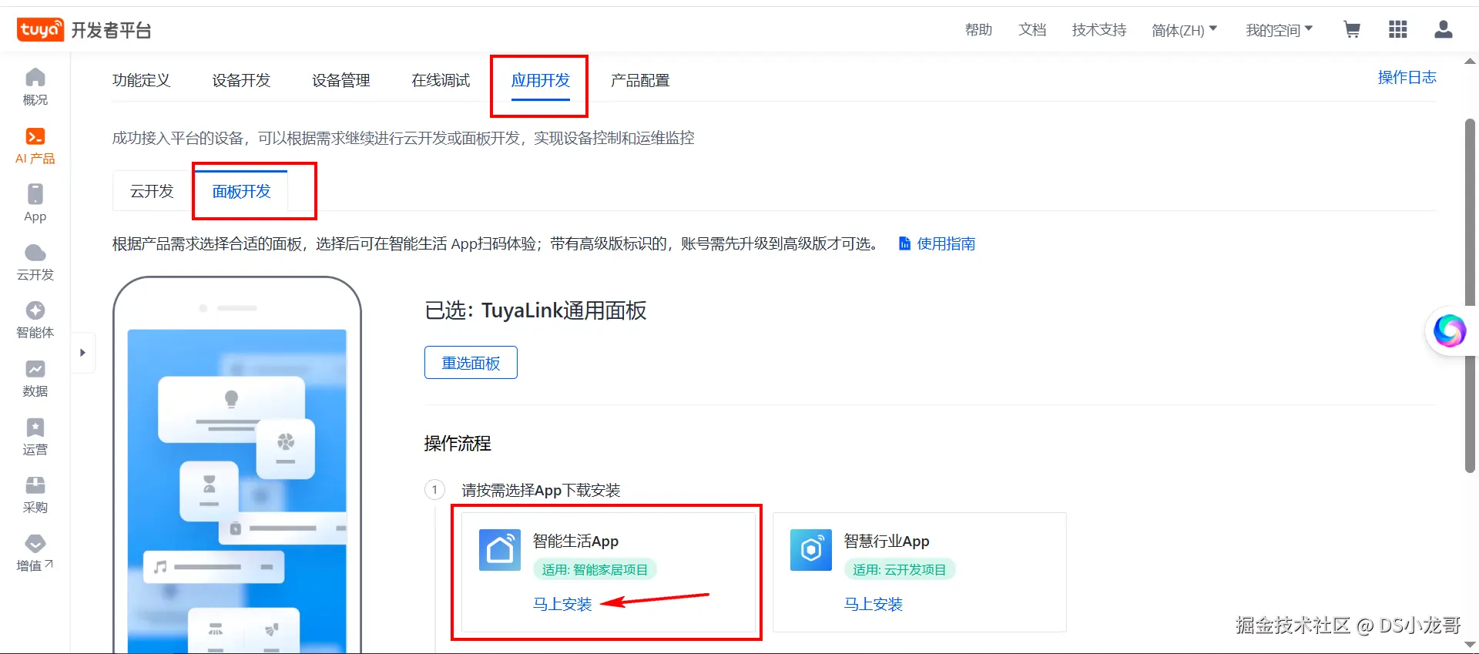This screenshot has width=1479, height=654.
Task: Click the scrollbar down arrow
Action: coord(1470,645)
